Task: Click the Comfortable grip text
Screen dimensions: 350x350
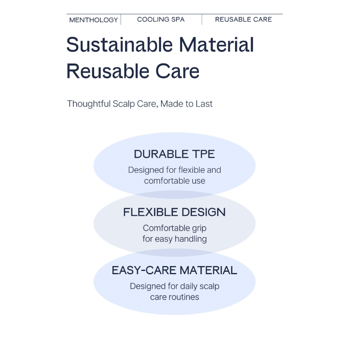Action: (x=174, y=228)
